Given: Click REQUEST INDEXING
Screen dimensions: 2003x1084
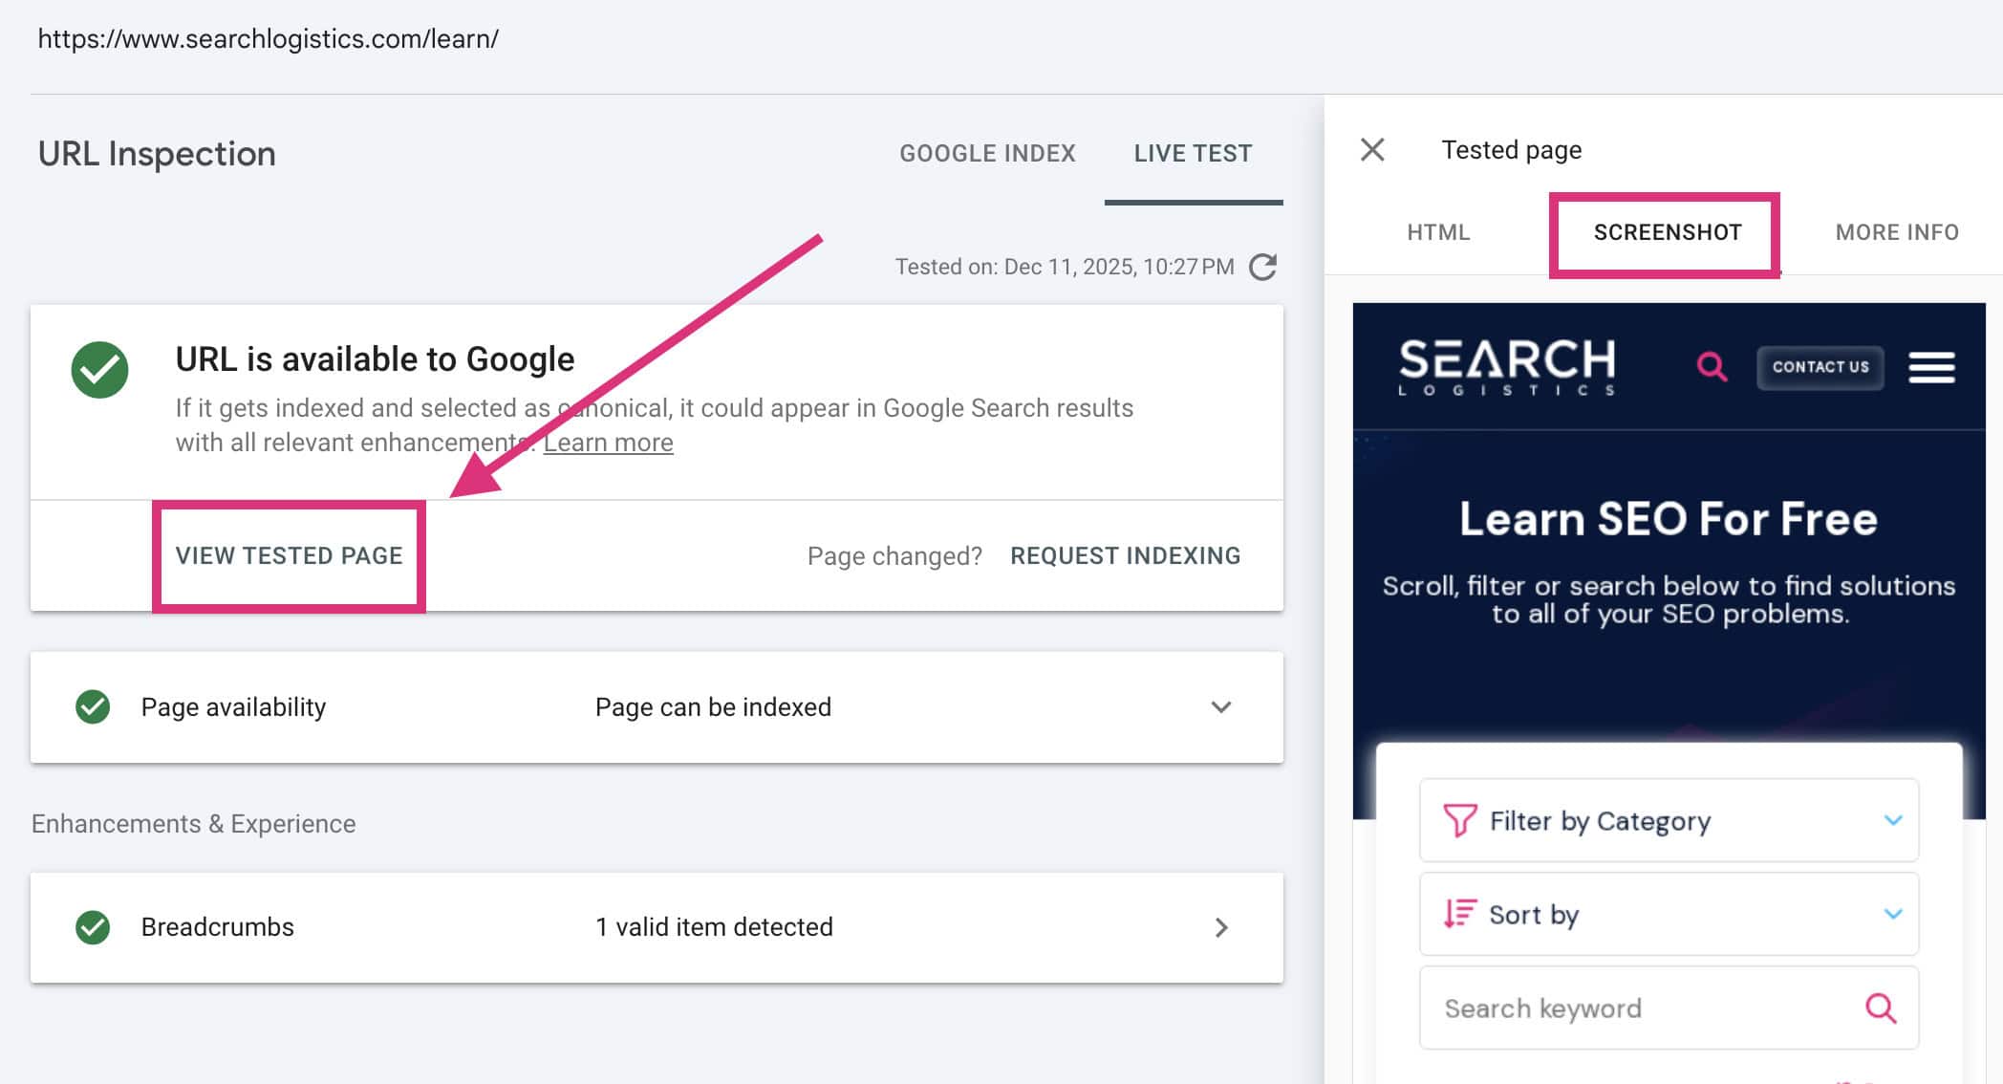Looking at the screenshot, I should (x=1125, y=555).
